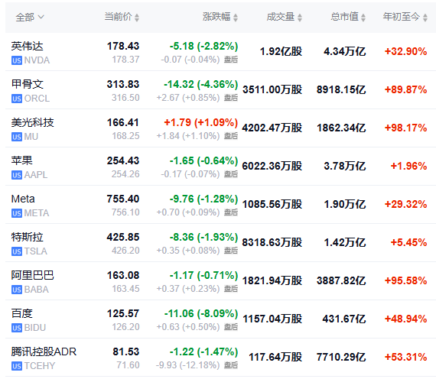Click the META ticker symbol
The image size is (436, 379).
point(37,213)
